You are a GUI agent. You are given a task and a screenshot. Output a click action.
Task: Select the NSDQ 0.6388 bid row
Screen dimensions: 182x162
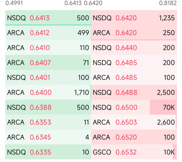pyautogui.click(x=48, y=107)
